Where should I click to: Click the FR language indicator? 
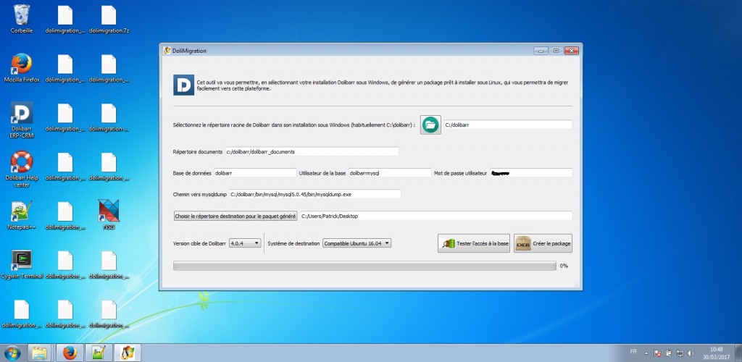tap(633, 352)
